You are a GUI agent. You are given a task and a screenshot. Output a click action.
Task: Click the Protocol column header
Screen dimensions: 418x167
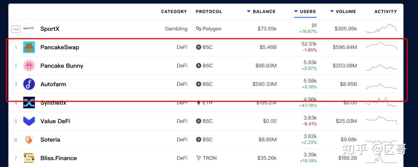coord(209,12)
